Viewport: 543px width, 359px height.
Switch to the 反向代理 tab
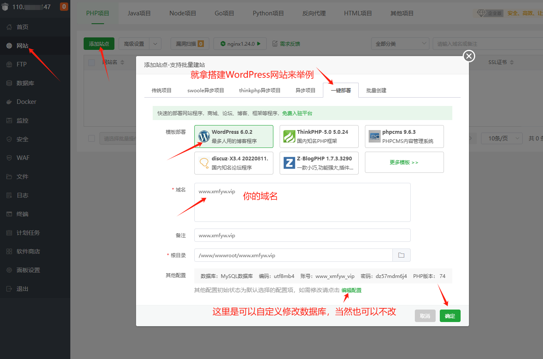click(x=314, y=13)
